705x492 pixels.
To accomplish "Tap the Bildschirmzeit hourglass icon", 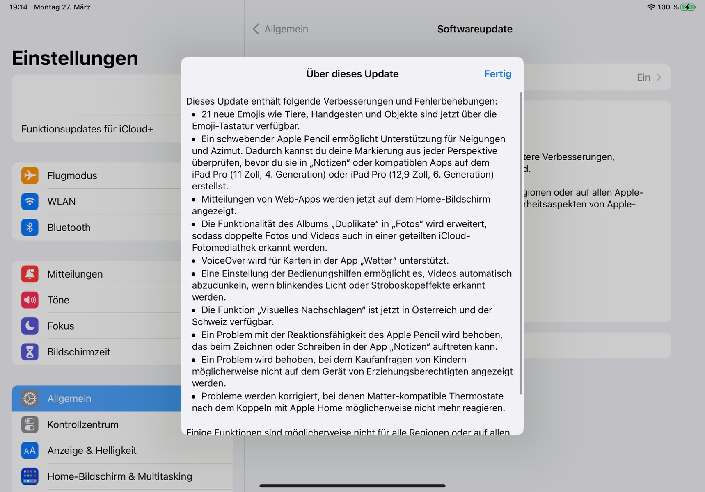I will tap(30, 352).
